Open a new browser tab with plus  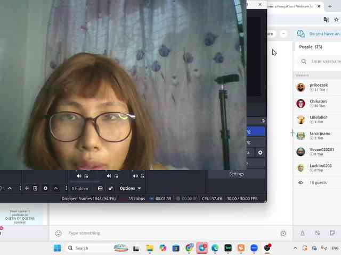coord(330,6)
